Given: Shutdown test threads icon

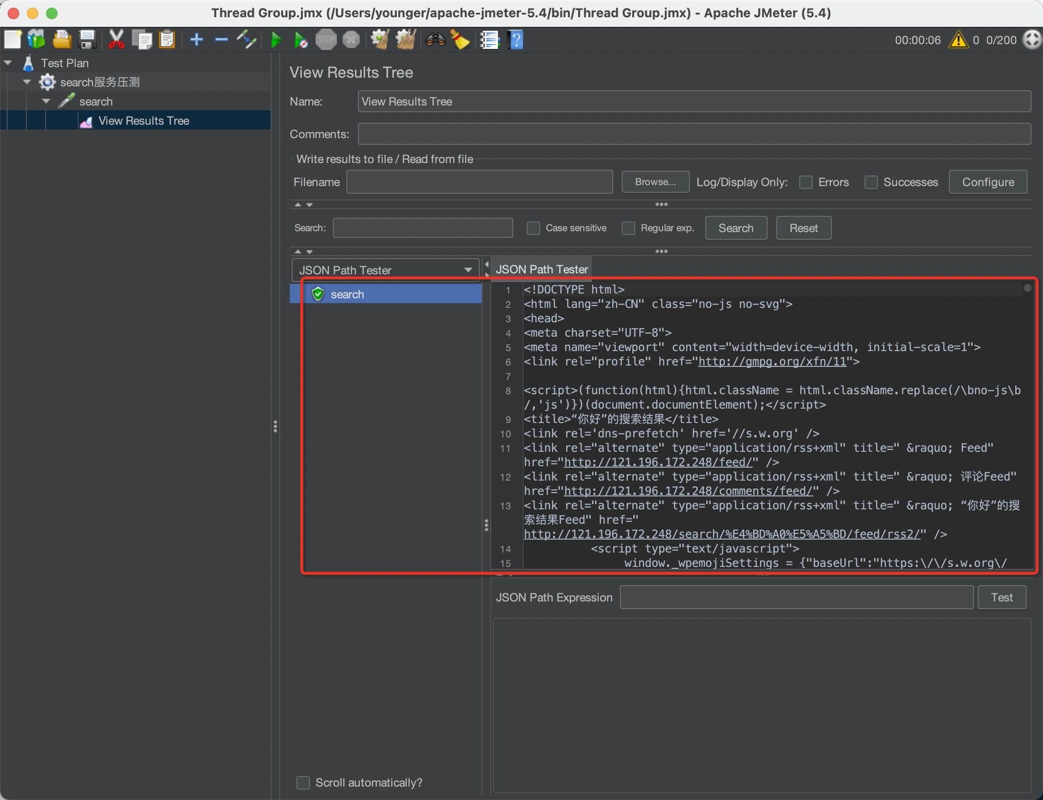Looking at the screenshot, I should click(x=351, y=40).
